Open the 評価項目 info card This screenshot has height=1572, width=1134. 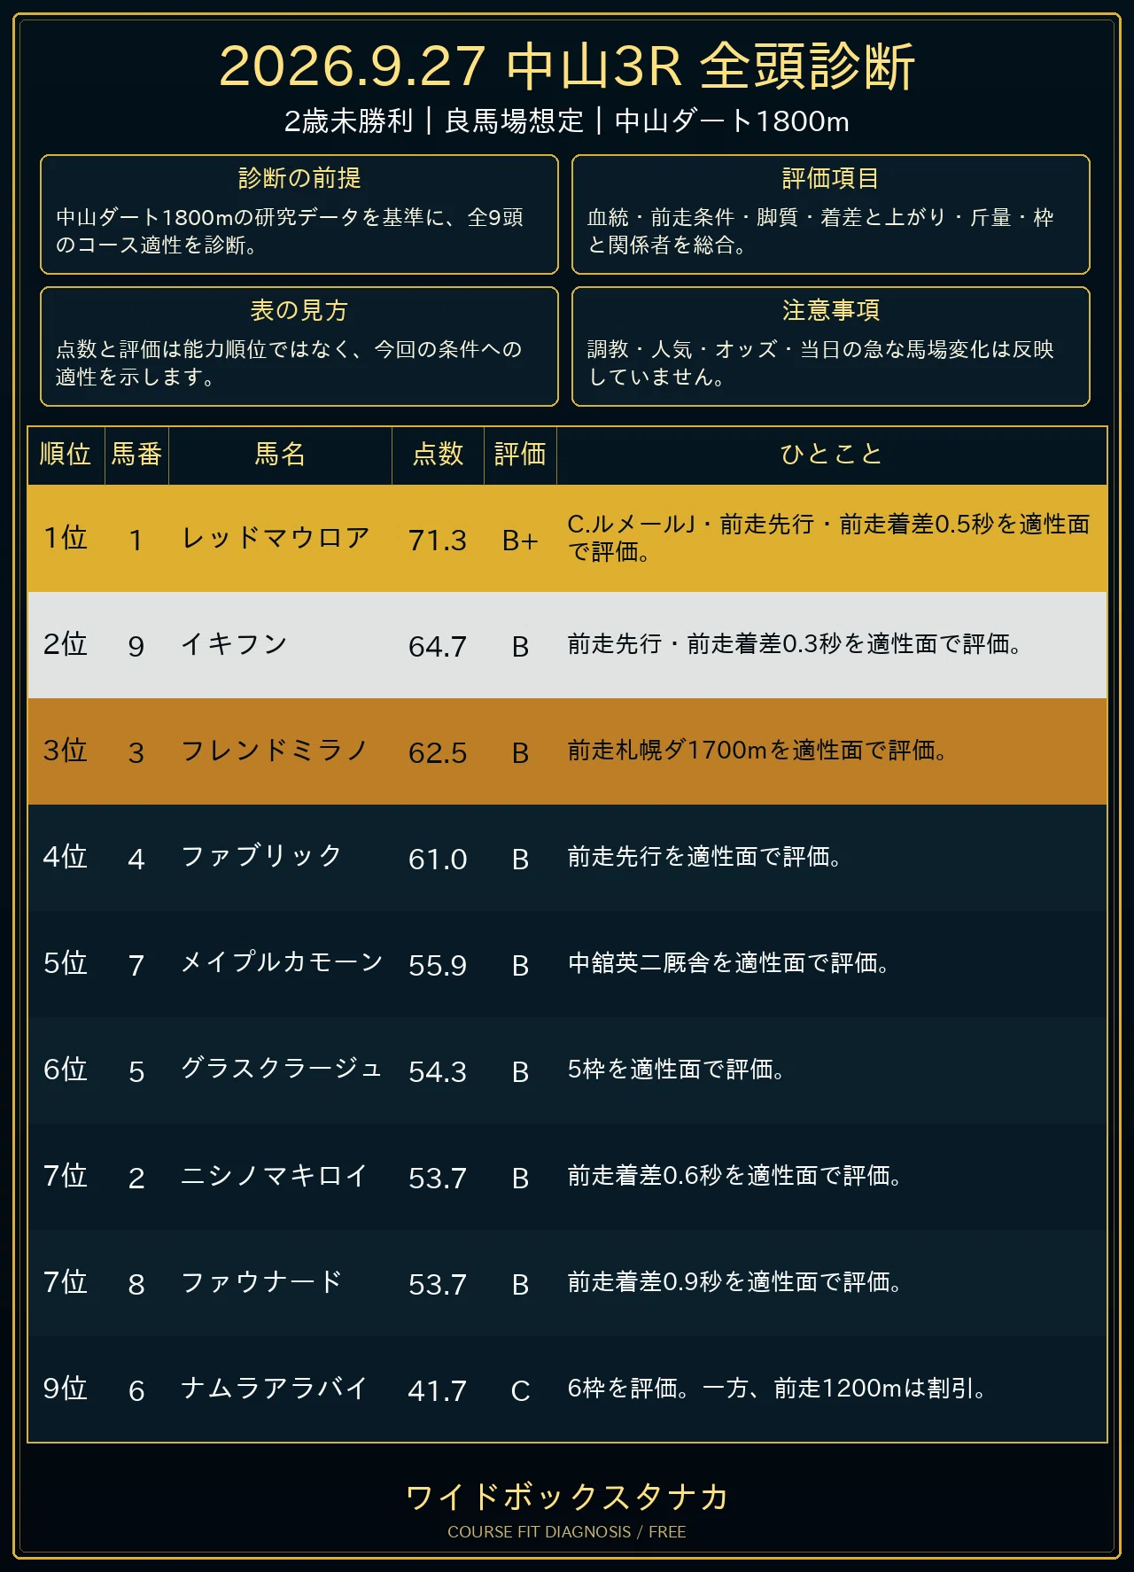pyautogui.click(x=831, y=214)
